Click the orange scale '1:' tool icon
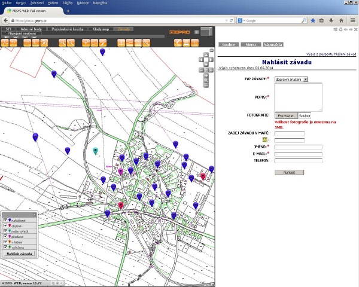Screen dimensions: 359x287 [x=35, y=43]
